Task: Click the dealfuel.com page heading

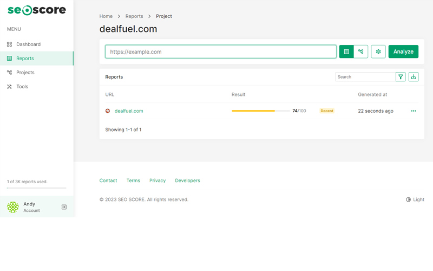Action: point(128,29)
